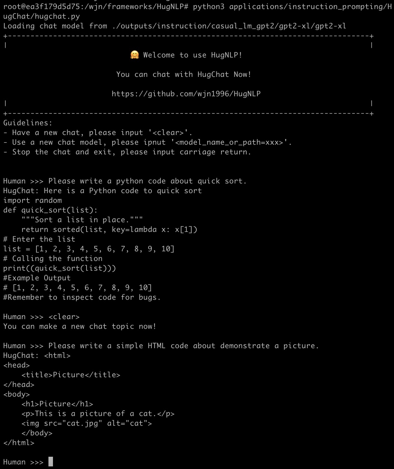
Task: Click the '<h1>Picture</h1>' line
Action: tap(57, 404)
